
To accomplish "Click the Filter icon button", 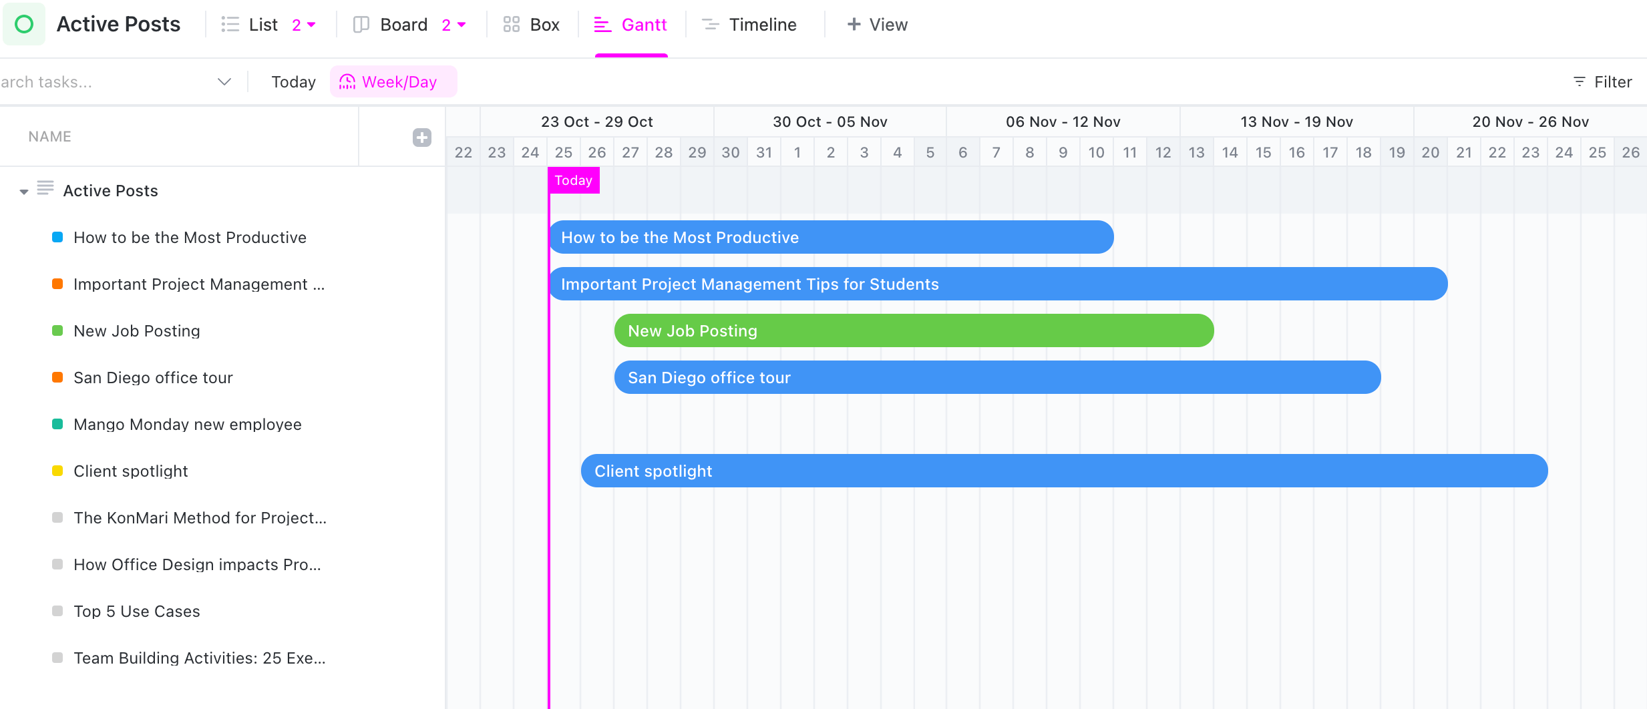I will pyautogui.click(x=1579, y=81).
